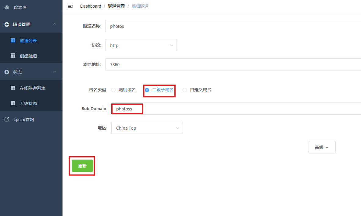Click the grid icon beside 隧道列表
Screen dimensions: 361x216
coord(13,40)
